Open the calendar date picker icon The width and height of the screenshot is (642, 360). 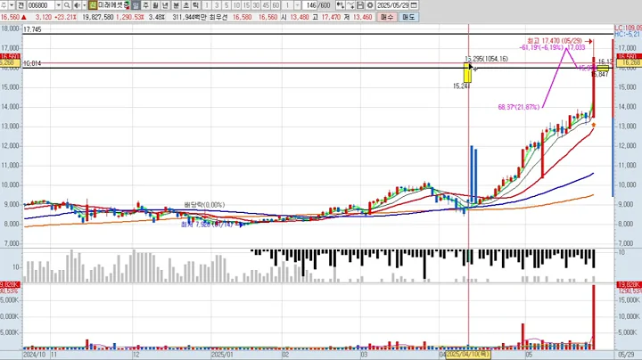pyautogui.click(x=414, y=5)
